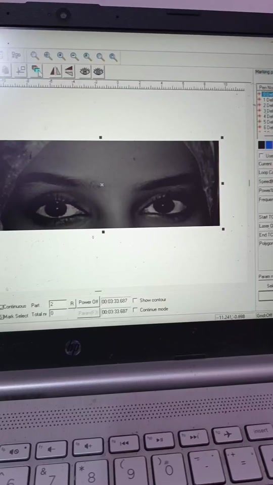The height and width of the screenshot is (485, 273).
Task: Click the put-to-origin alignment icon
Action: [21, 70]
